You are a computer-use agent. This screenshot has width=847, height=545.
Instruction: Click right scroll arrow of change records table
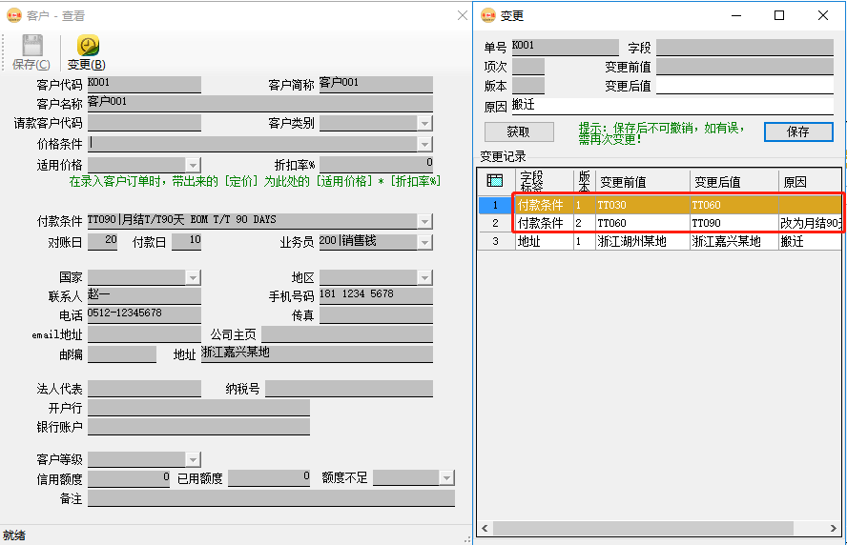pyautogui.click(x=836, y=528)
